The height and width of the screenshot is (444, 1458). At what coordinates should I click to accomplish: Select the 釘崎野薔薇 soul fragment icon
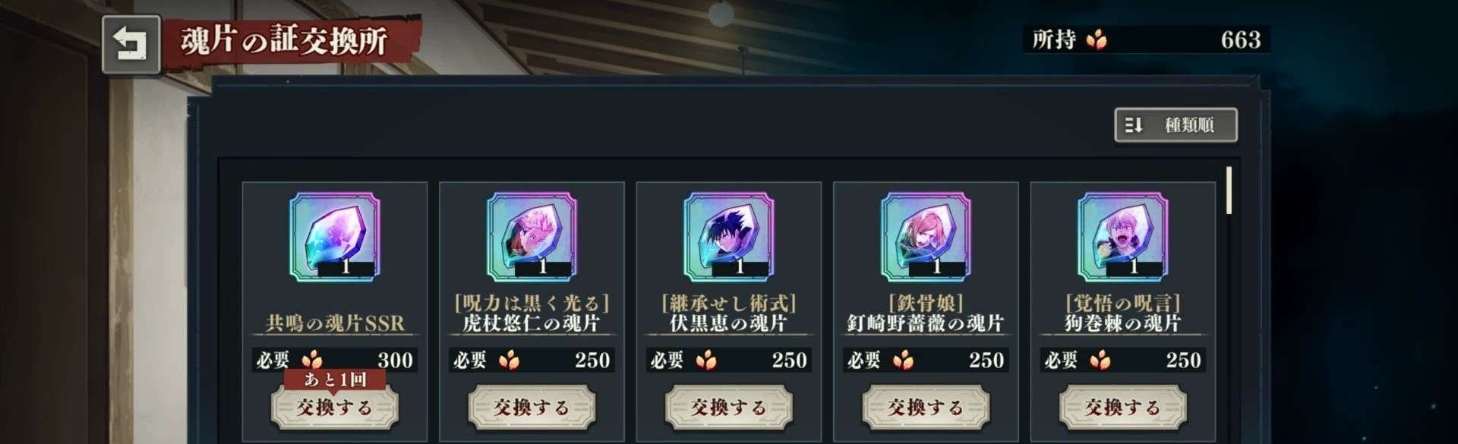point(926,237)
